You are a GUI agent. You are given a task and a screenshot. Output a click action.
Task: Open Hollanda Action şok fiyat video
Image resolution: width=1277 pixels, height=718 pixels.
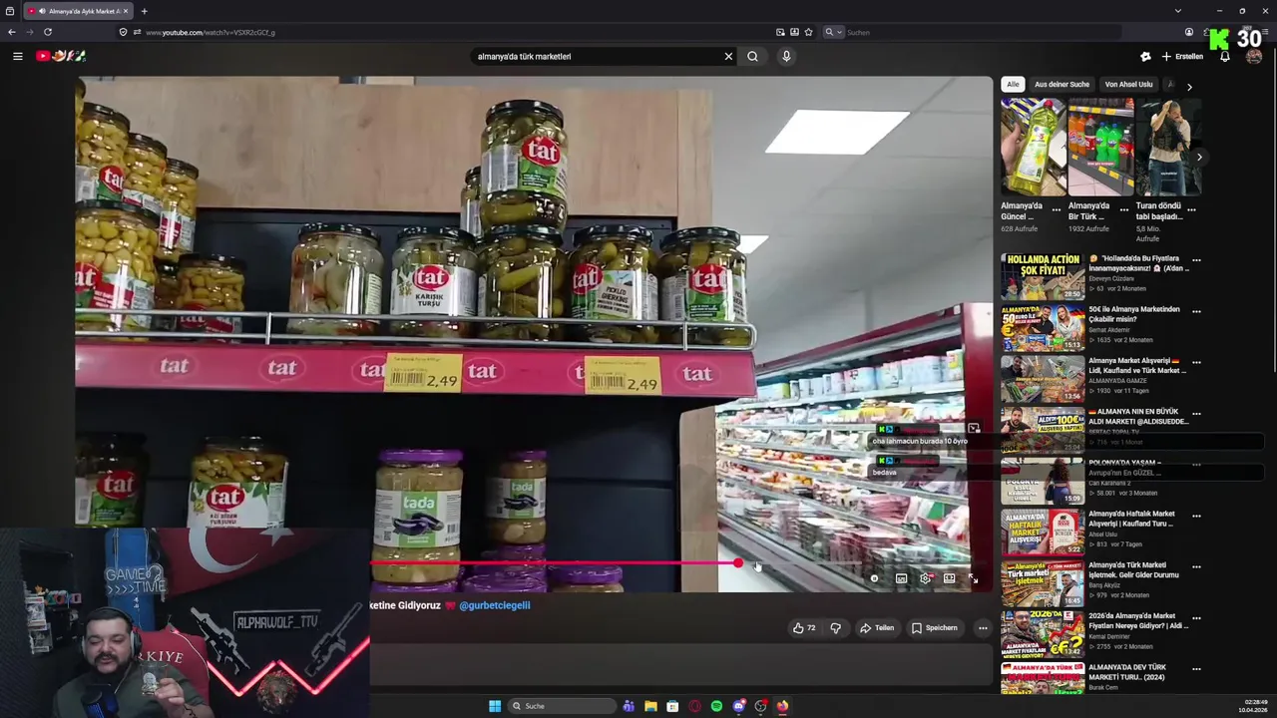click(1043, 276)
